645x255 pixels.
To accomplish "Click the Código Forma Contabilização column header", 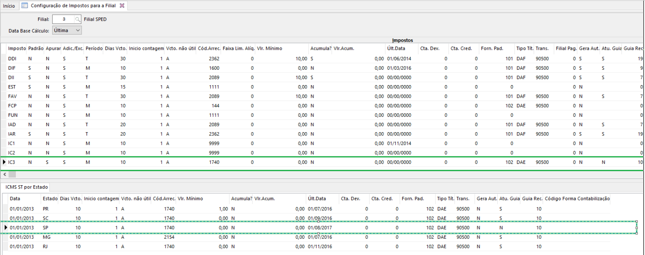I will tap(577, 199).
